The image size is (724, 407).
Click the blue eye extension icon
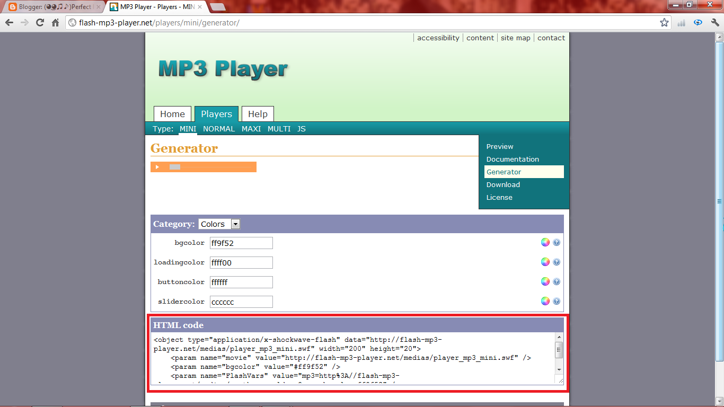pyautogui.click(x=698, y=23)
